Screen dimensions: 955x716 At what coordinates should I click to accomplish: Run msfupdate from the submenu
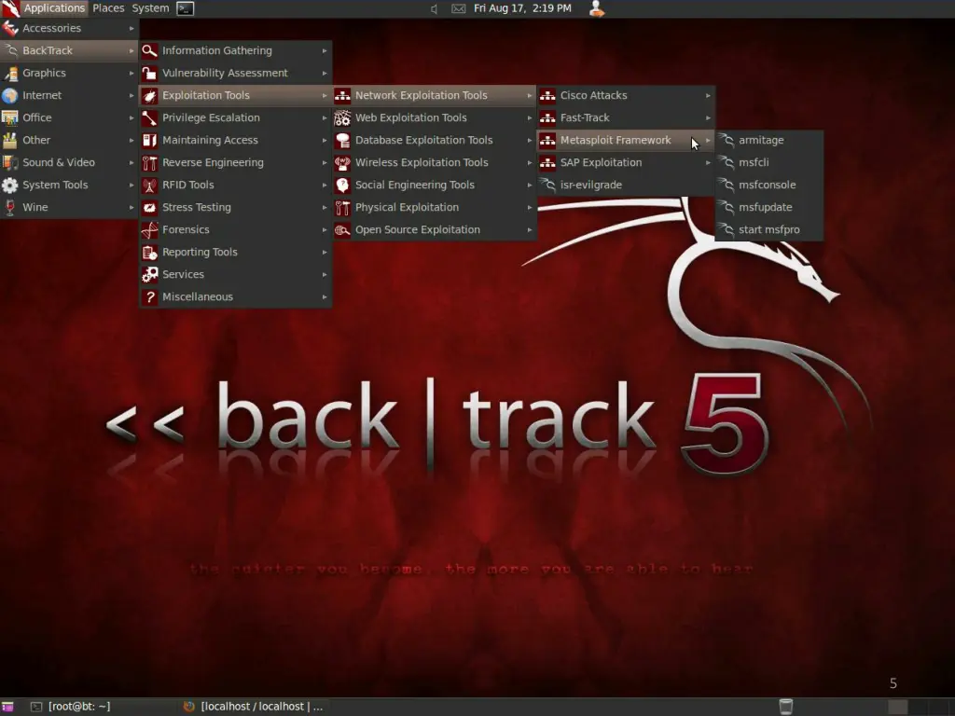point(769,208)
